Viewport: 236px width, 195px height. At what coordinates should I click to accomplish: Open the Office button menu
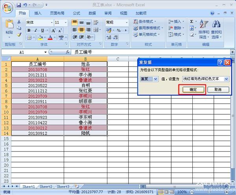[7, 7]
